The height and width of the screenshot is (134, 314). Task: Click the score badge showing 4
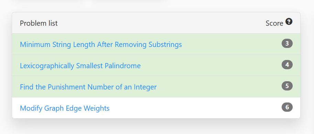(x=287, y=65)
